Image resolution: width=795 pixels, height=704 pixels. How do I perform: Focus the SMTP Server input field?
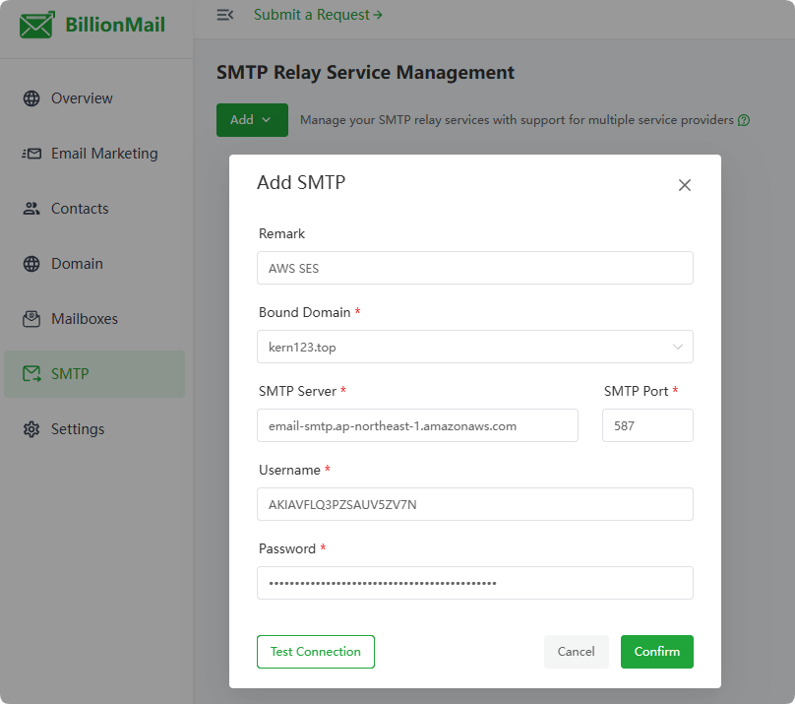pos(417,425)
